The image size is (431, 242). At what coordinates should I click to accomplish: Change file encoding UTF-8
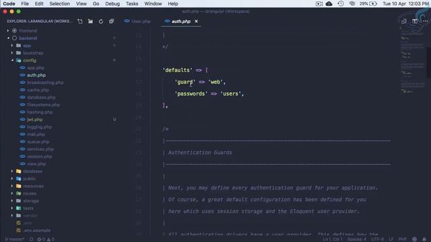[377, 239]
